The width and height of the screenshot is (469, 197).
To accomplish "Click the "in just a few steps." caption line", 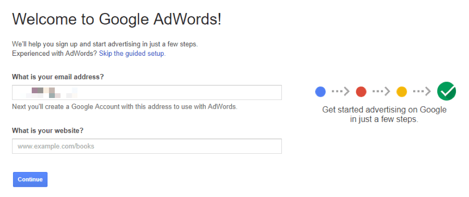I will (x=384, y=119).
